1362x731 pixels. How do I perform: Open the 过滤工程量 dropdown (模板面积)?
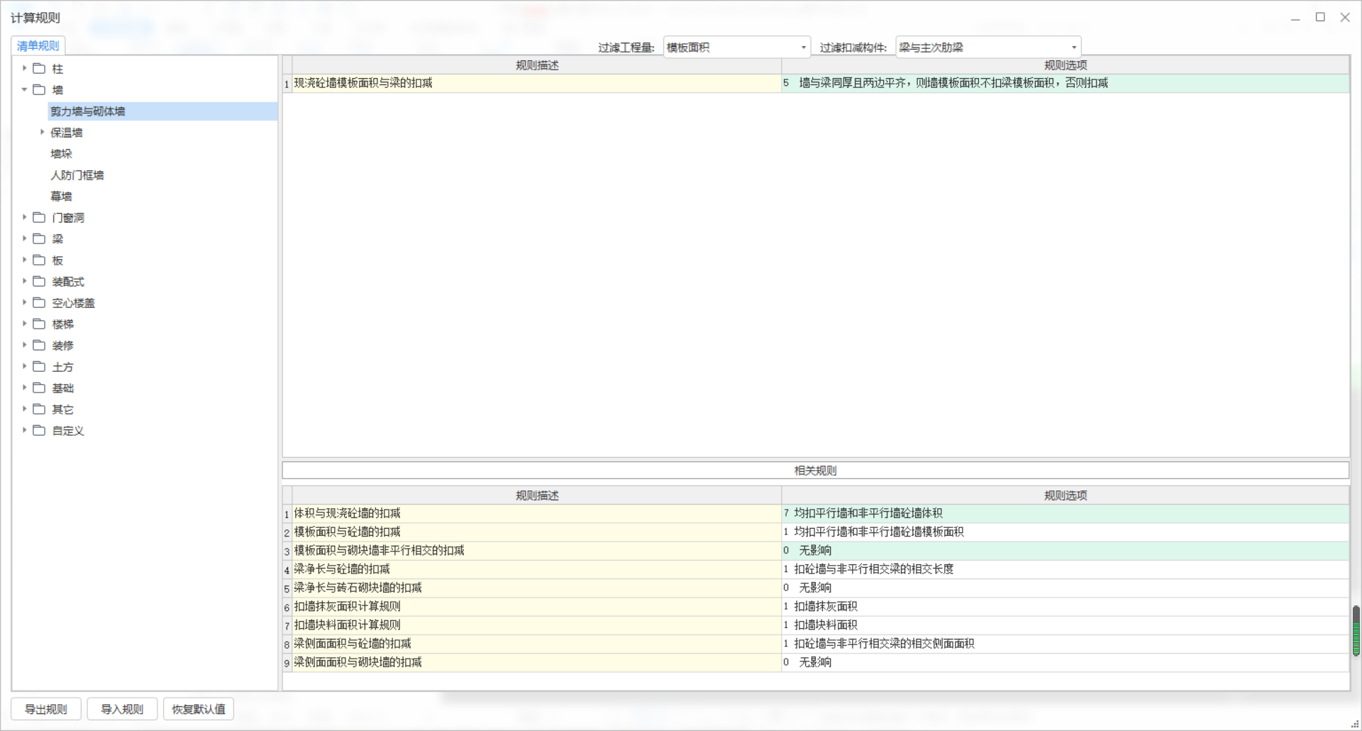[x=736, y=47]
